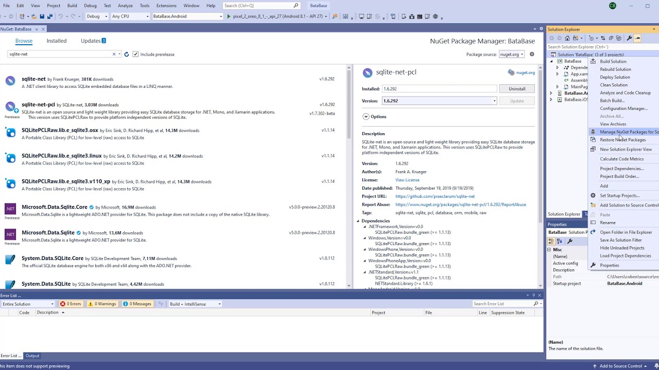Select the sqlite-net-pcl package icon in results
The height and width of the screenshot is (370, 659).
[x=10, y=107]
